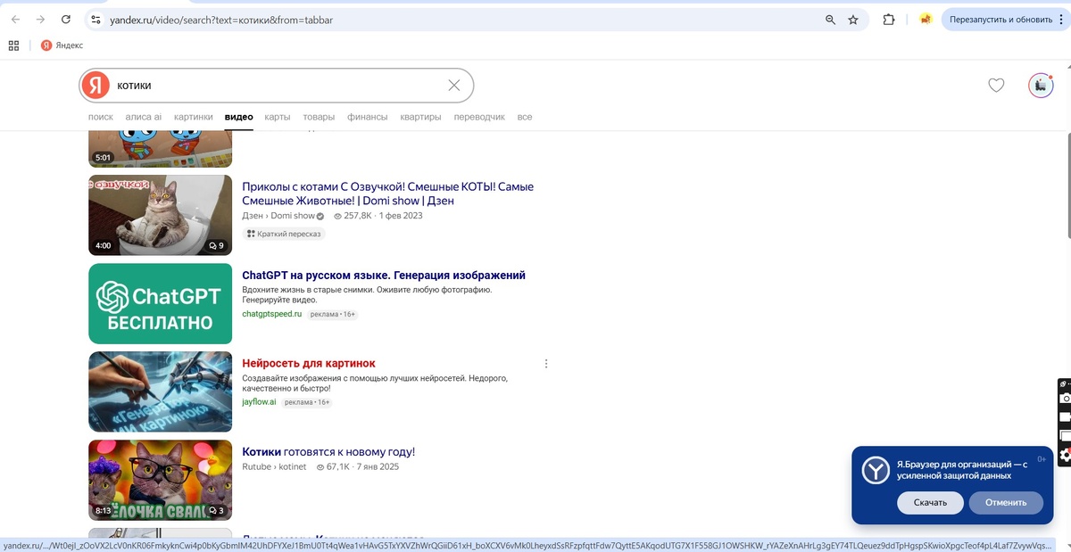The height and width of the screenshot is (552, 1071).
Task: Clear the search query with the X icon
Action: 454,86
